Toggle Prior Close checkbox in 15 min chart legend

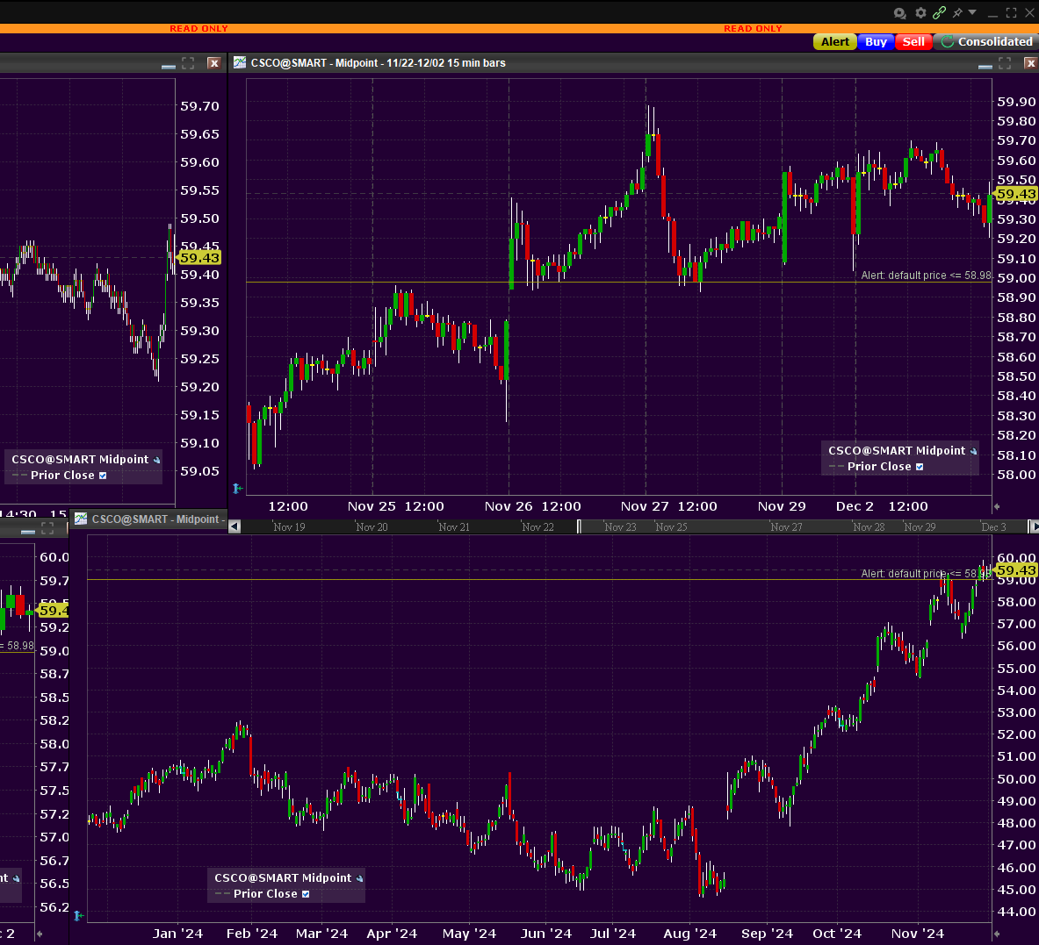tap(920, 467)
